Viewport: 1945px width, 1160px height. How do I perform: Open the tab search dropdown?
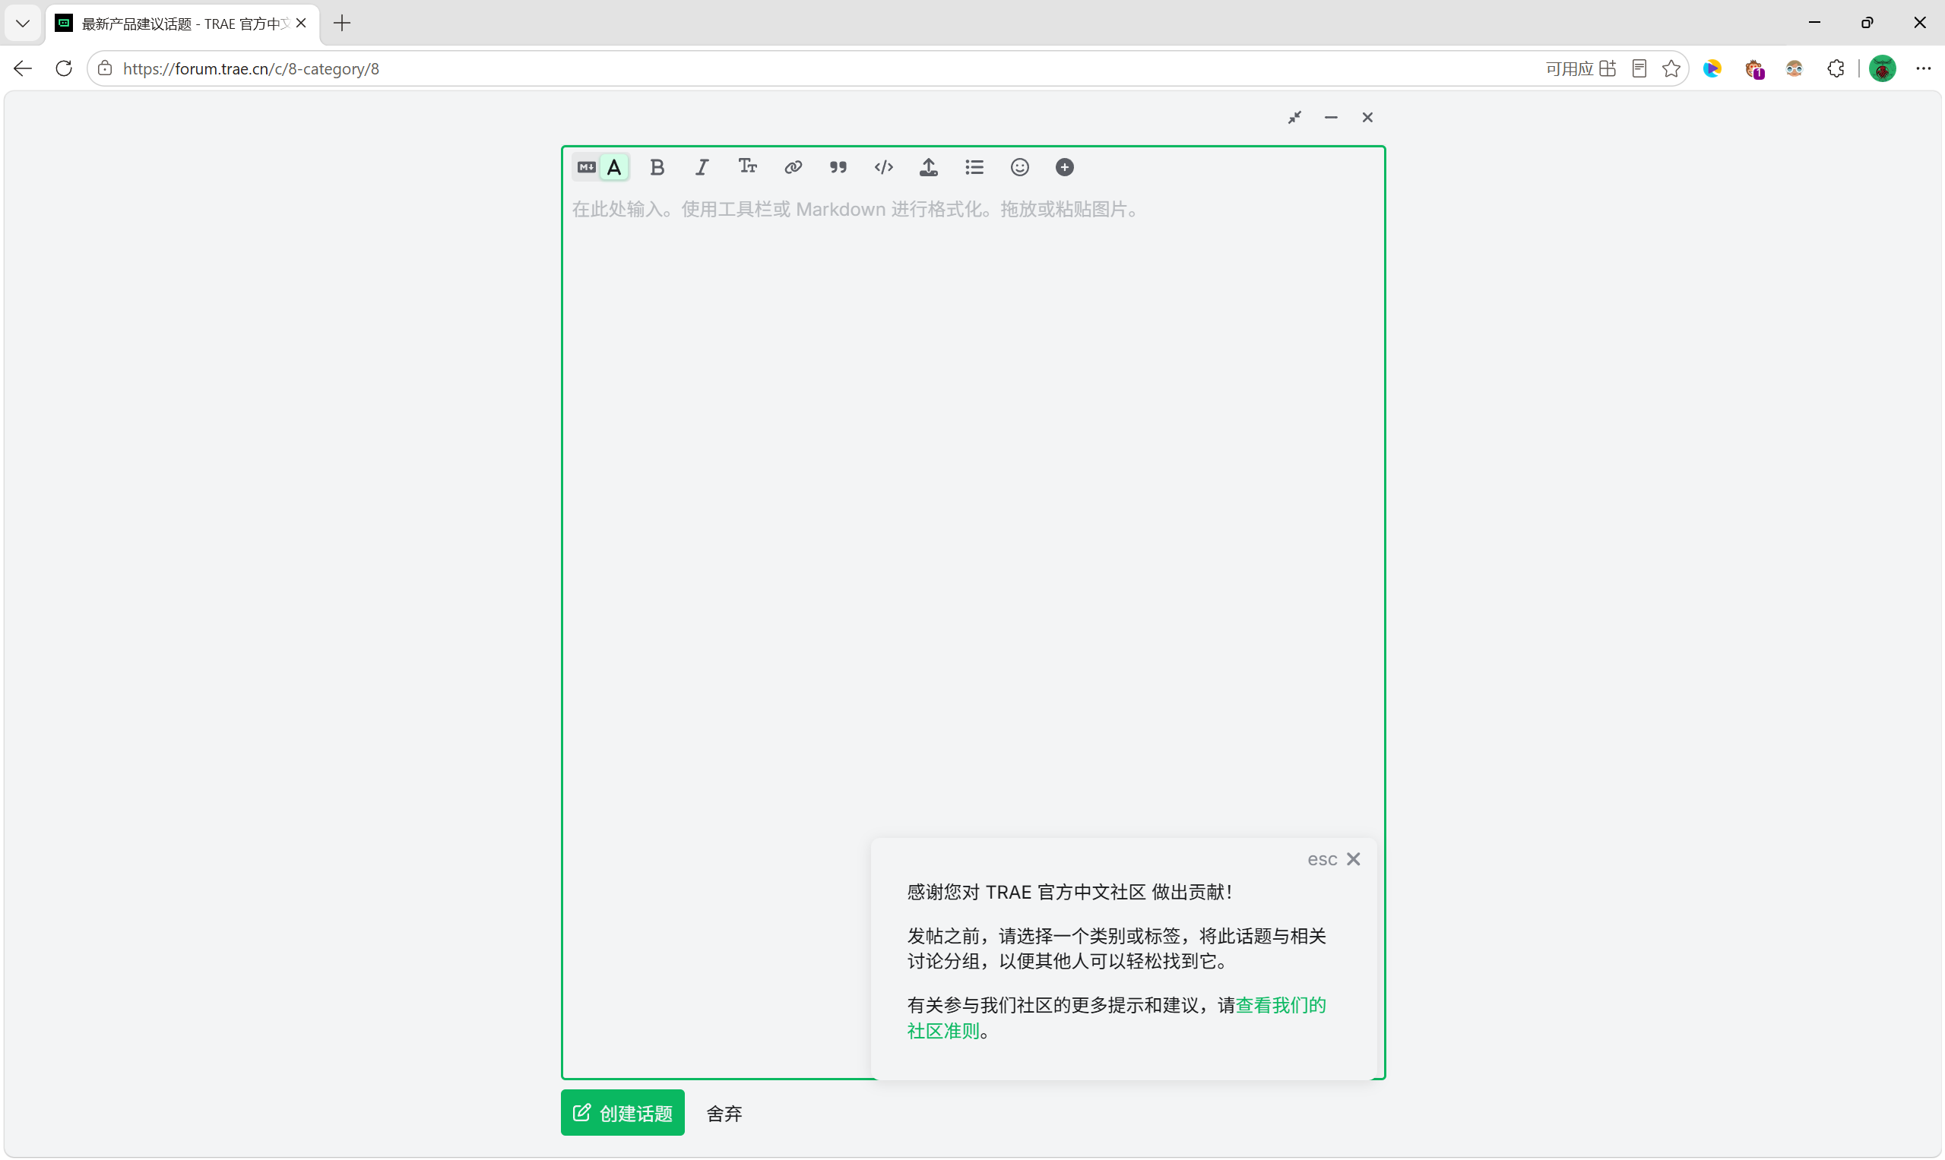(x=23, y=24)
